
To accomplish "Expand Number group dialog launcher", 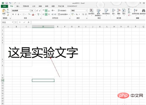I will pos(87,18).
